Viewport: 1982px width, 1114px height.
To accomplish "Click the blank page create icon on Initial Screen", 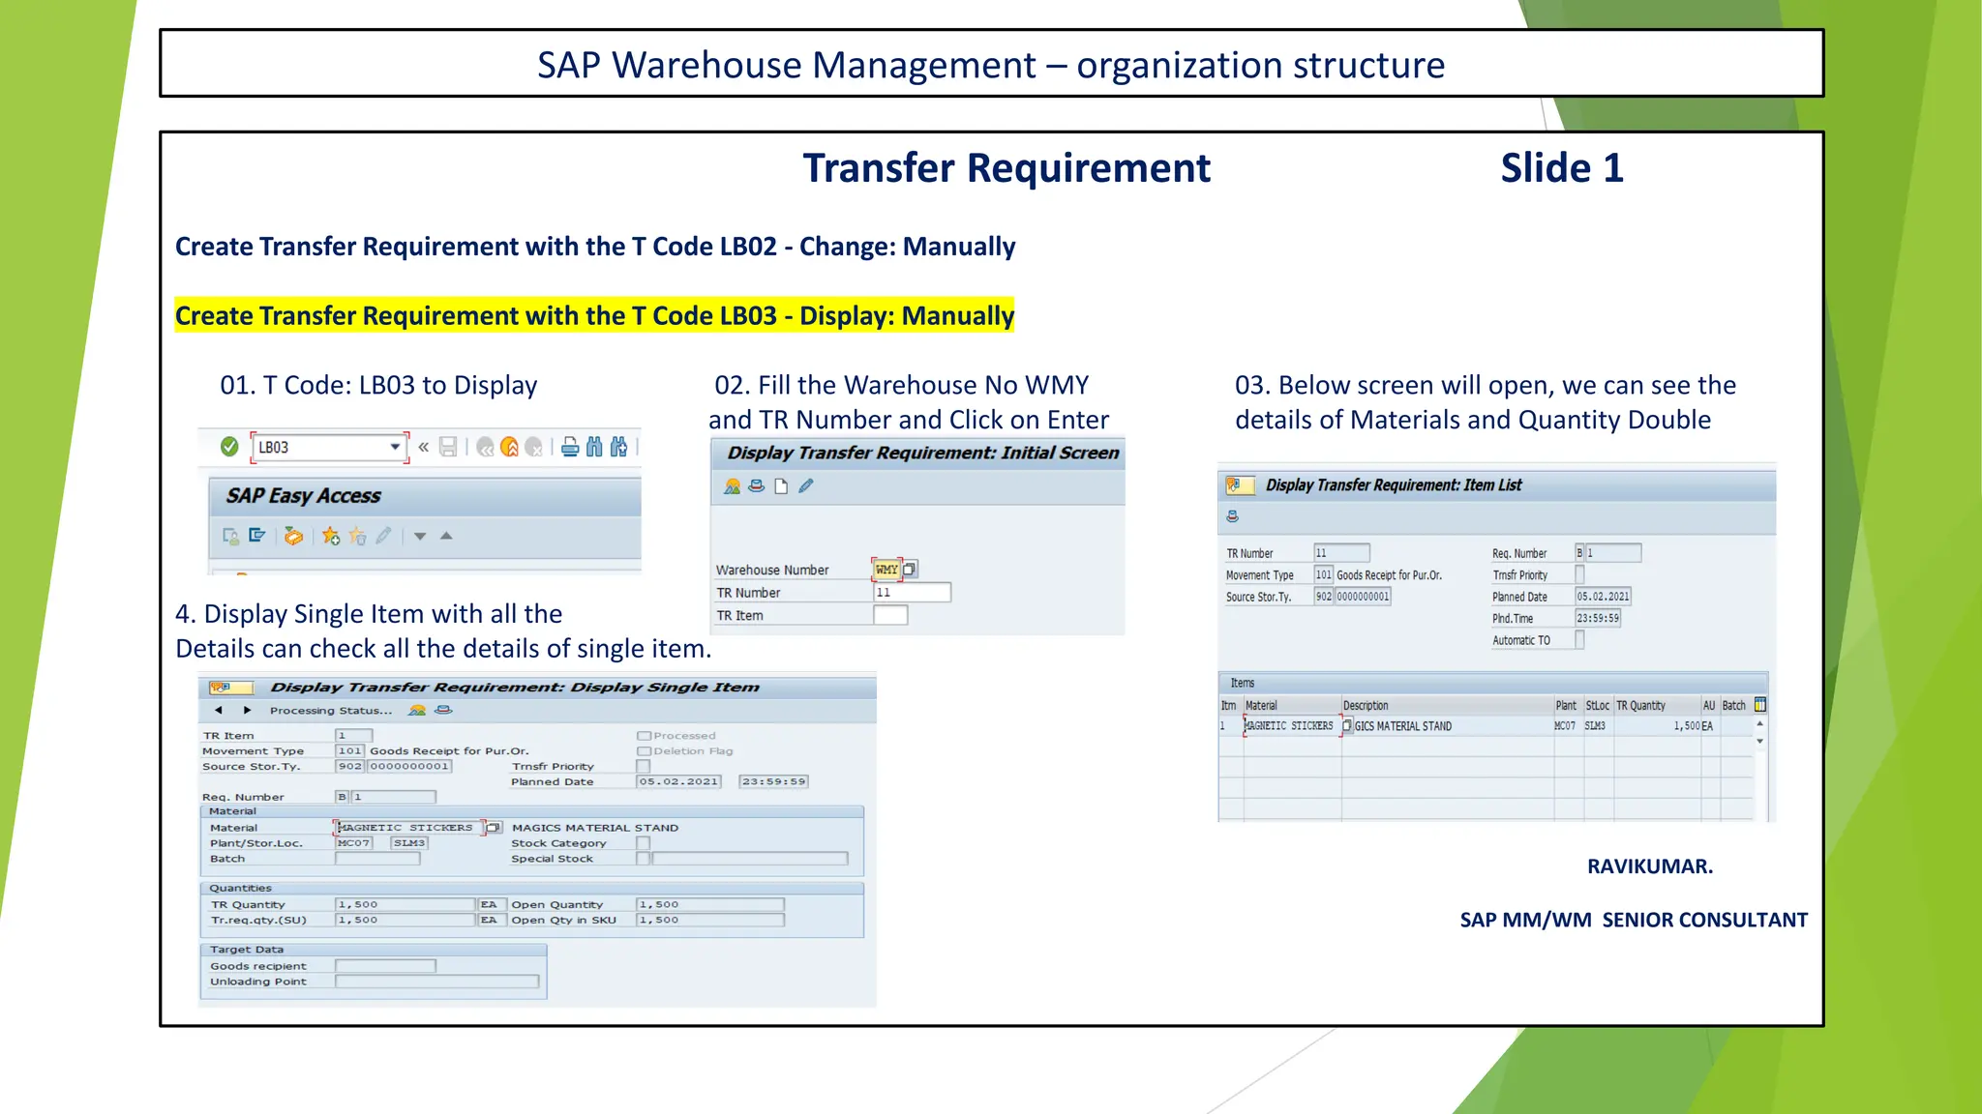I will click(781, 486).
